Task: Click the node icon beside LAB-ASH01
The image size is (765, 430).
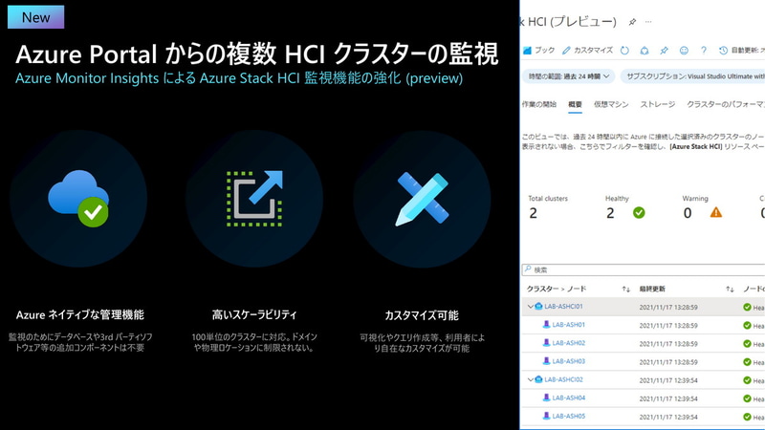Action: [x=546, y=325]
